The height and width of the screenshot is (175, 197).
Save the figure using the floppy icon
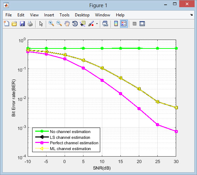[22, 24]
